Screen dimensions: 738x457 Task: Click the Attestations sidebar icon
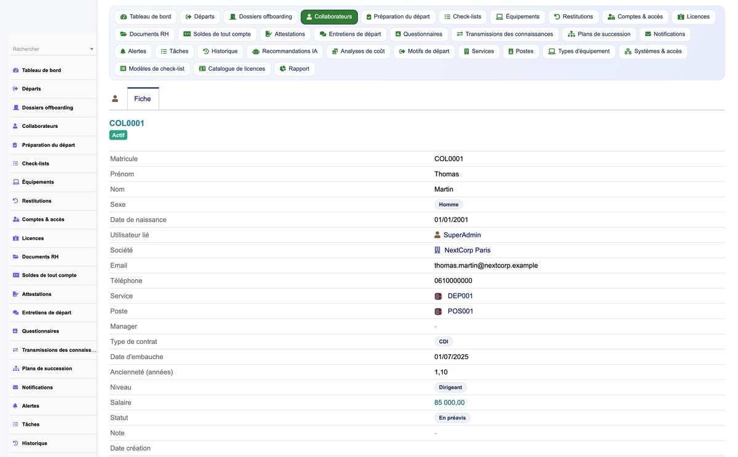[15, 294]
